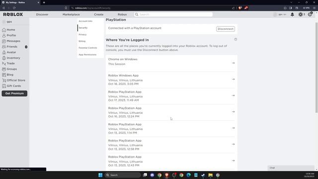The width and height of the screenshot is (318, 179).
Task: Click the page vertical scrollbar
Action: click(317, 68)
